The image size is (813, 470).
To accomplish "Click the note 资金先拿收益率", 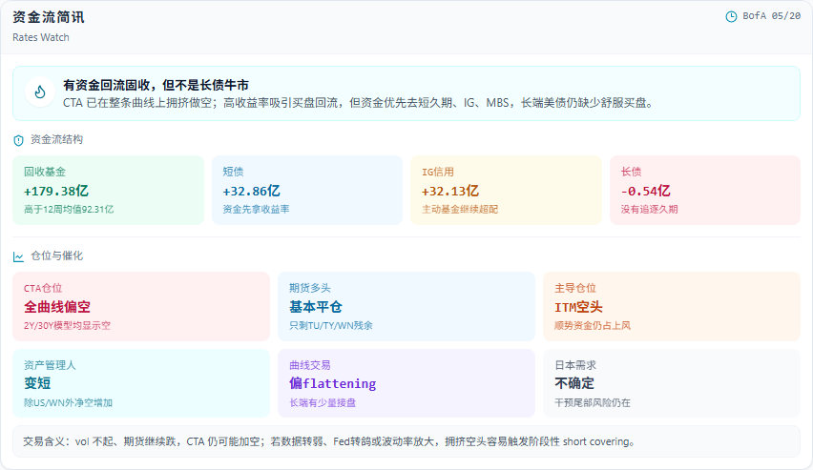I will point(256,210).
